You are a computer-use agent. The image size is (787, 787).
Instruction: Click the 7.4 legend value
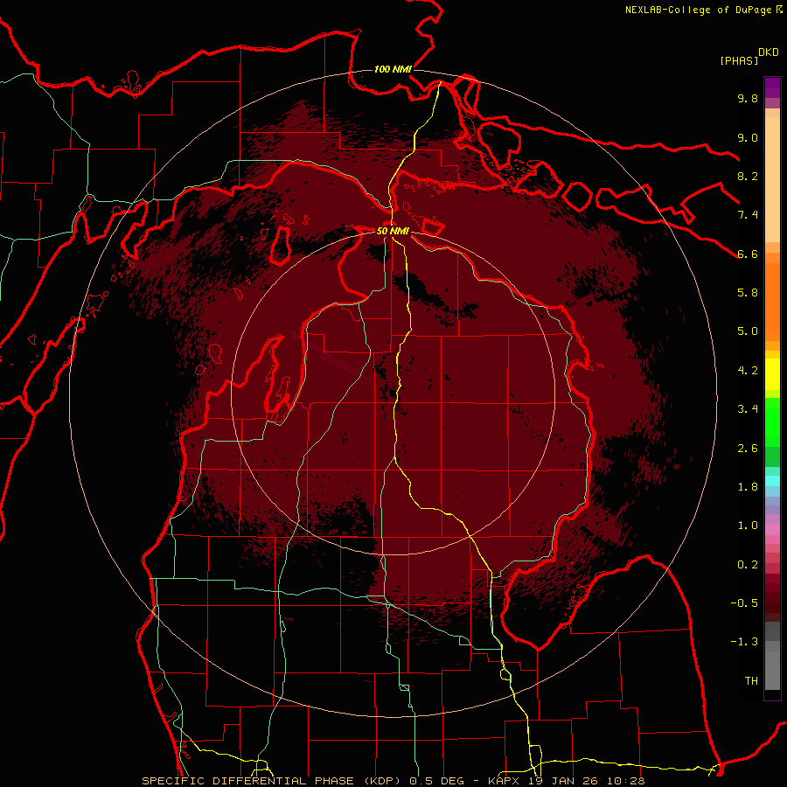(748, 215)
